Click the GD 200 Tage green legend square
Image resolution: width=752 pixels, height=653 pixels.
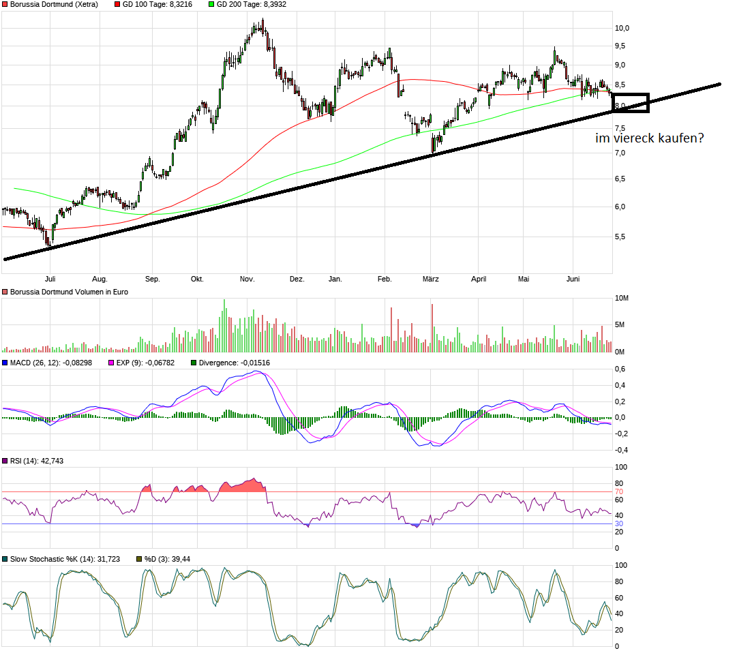coord(211,5)
